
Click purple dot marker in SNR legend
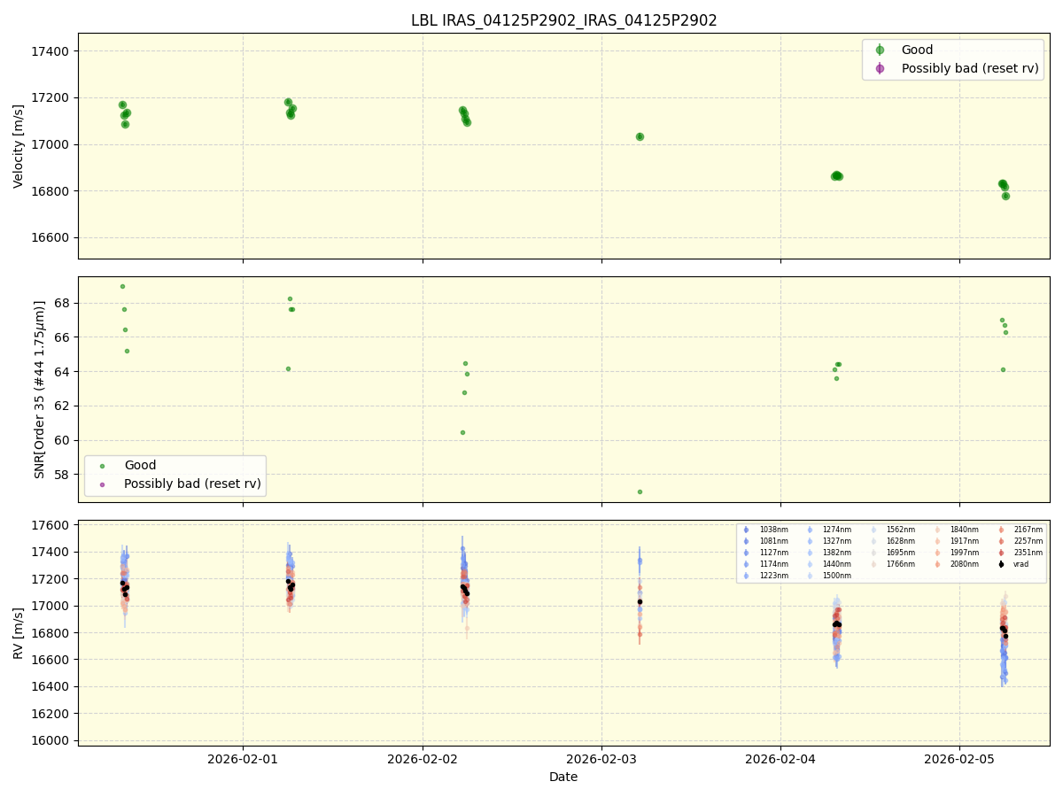102,484
